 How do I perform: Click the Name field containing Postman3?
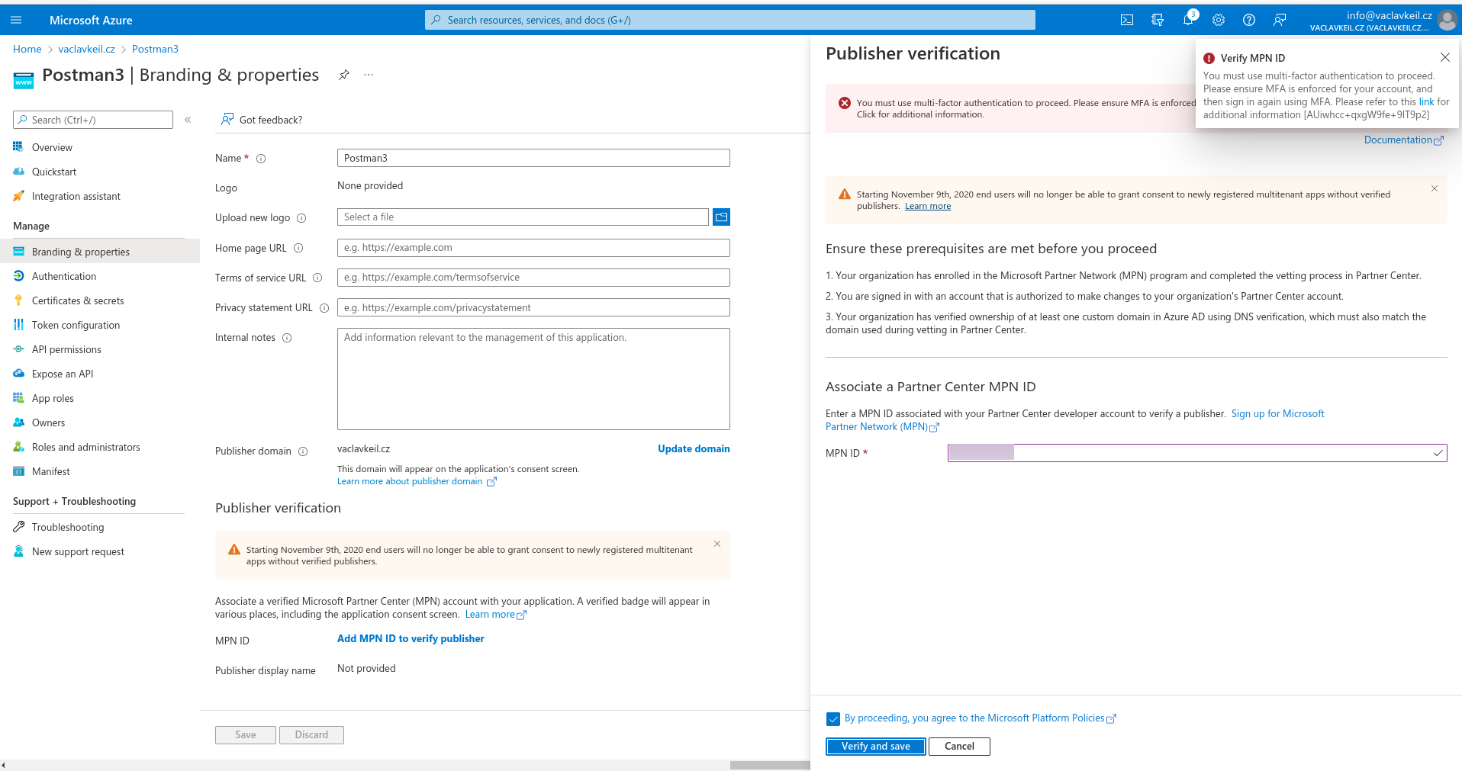click(x=533, y=158)
